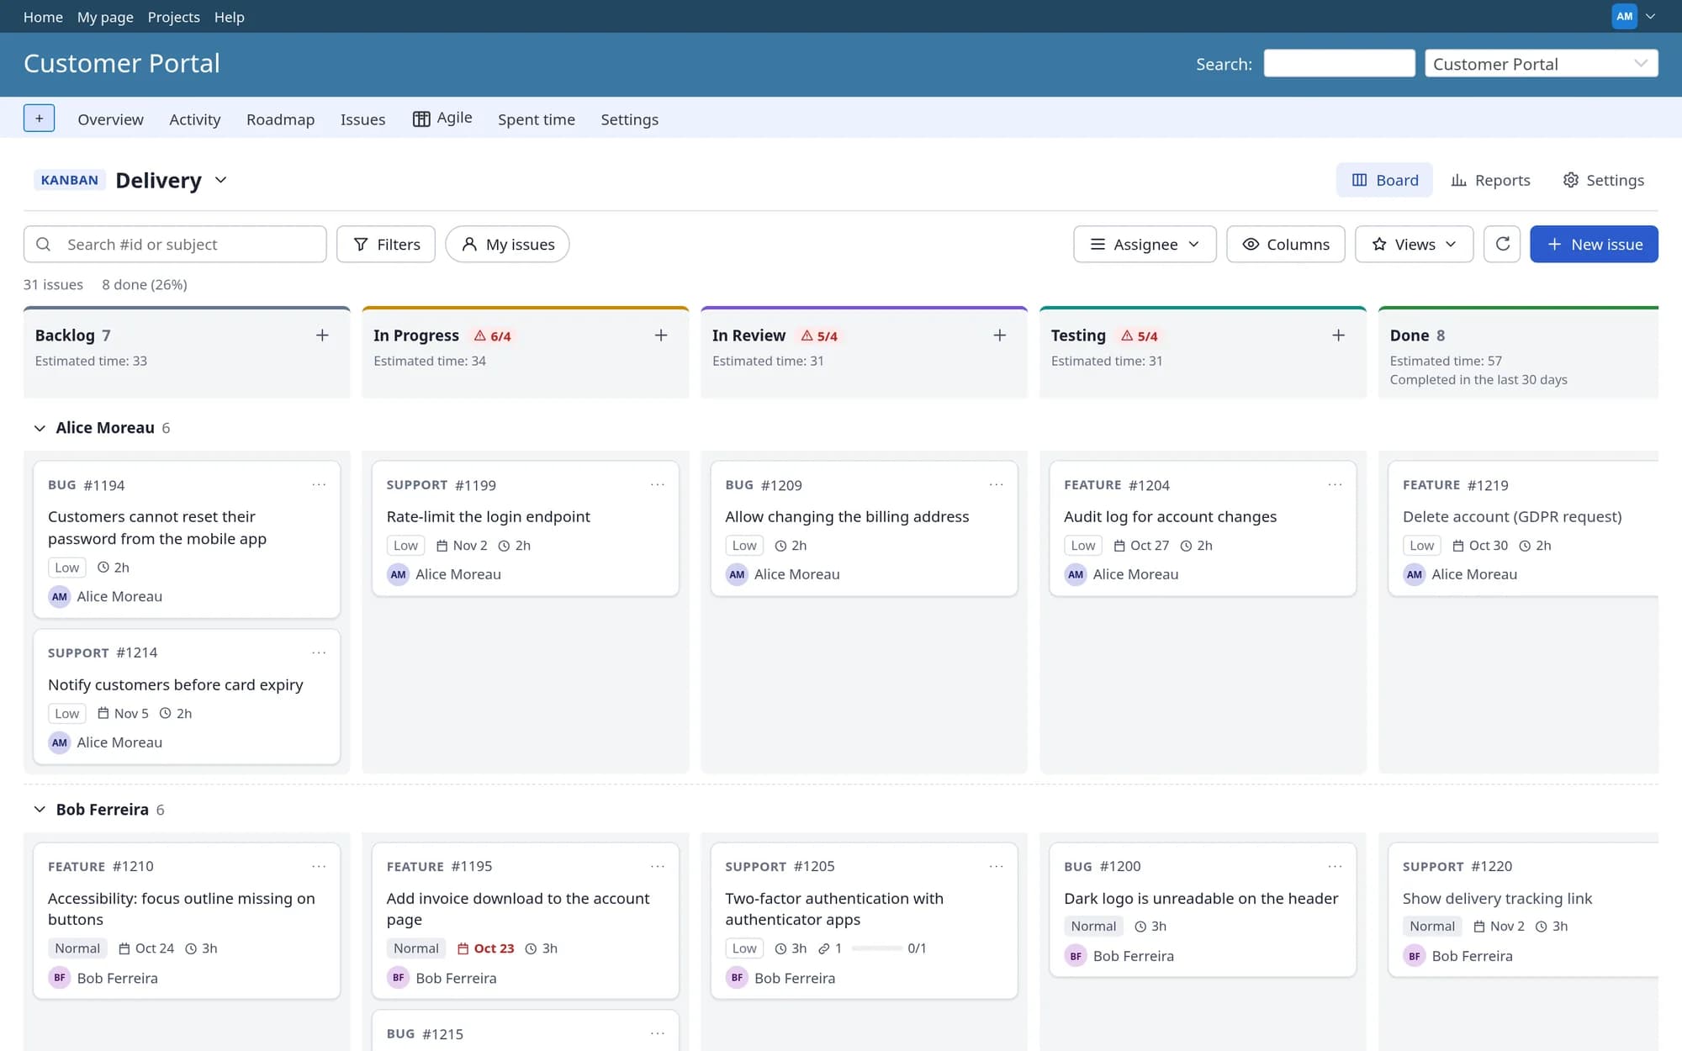Open issue "Rate-limit the login endpoint"
This screenshot has width=1682, height=1051.
[x=489, y=516]
